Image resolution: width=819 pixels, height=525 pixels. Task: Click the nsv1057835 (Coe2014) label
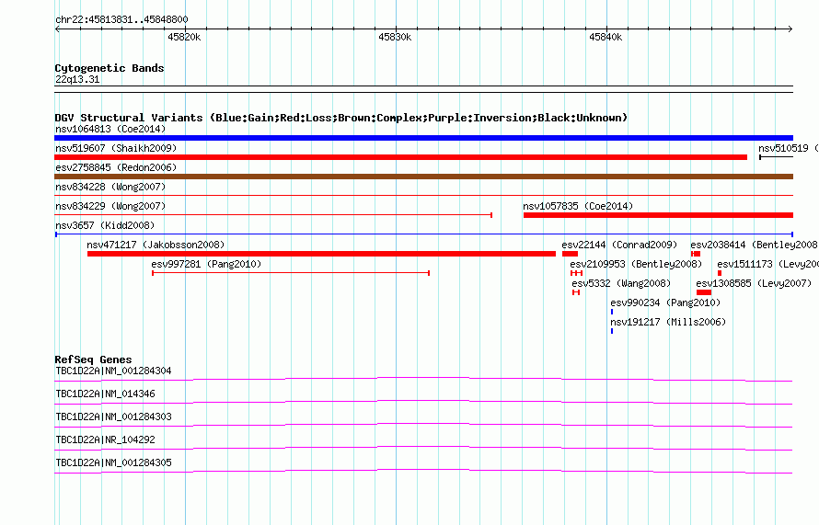[x=578, y=206]
